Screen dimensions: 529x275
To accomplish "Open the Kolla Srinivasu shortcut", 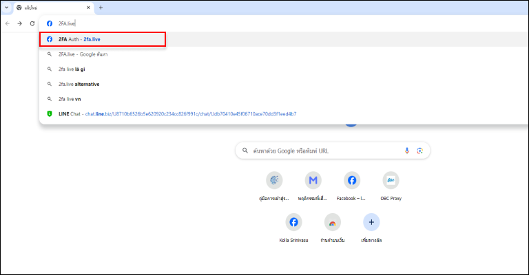I will point(293,228).
